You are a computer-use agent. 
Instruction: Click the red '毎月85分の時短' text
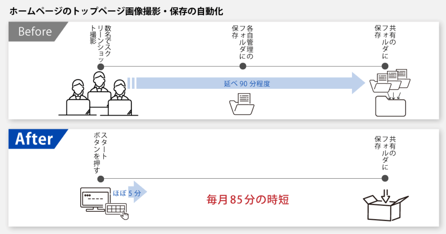point(248,200)
